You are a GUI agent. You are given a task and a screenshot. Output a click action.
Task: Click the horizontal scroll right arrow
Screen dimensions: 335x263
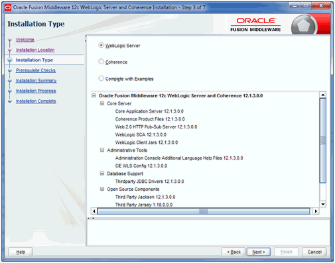[316, 211]
